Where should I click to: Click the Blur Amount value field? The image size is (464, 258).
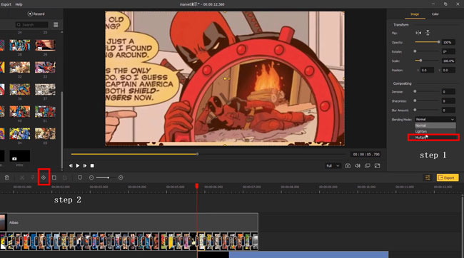[x=448, y=110]
